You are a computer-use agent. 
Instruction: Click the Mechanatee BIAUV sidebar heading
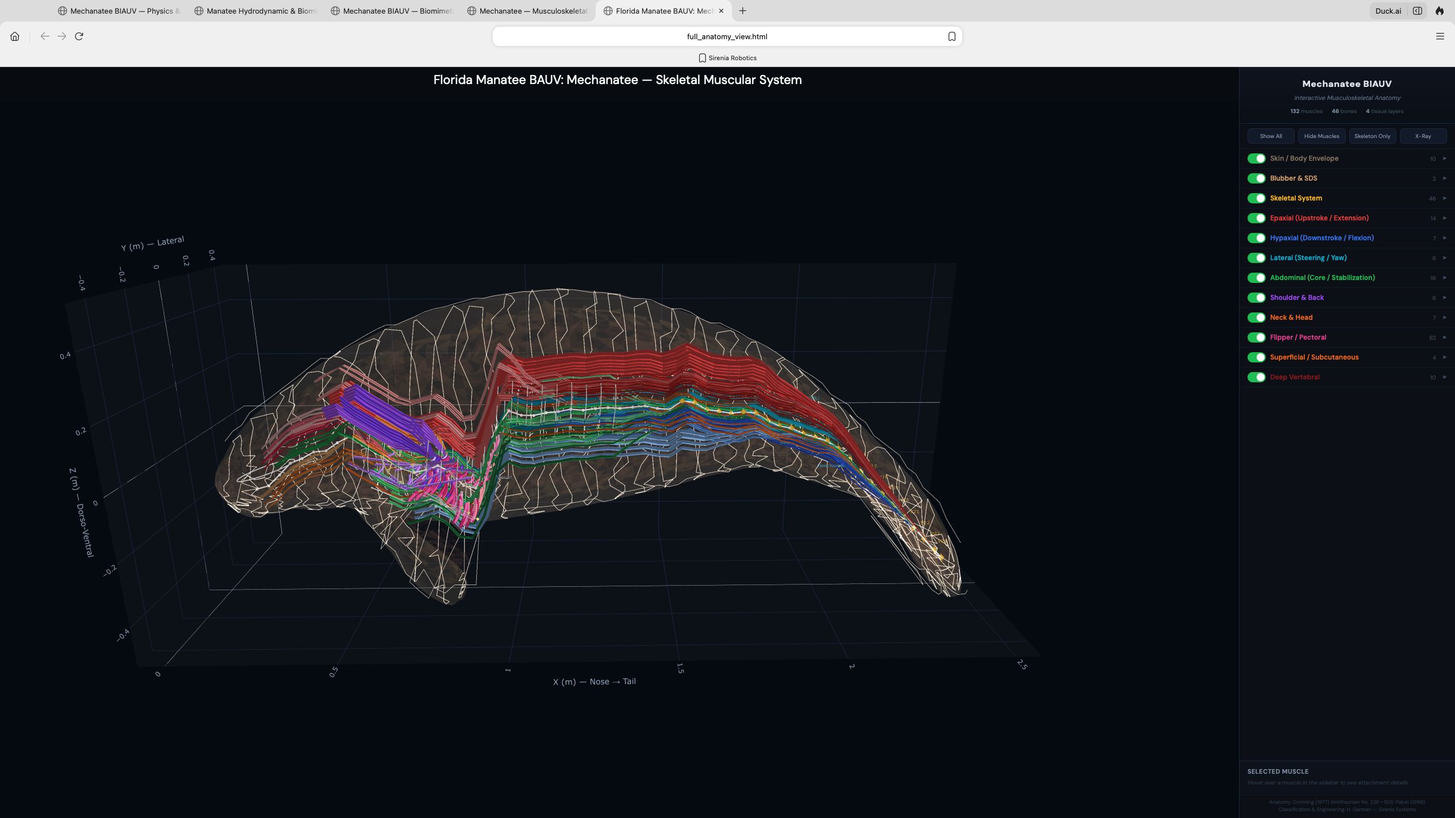coord(1347,84)
